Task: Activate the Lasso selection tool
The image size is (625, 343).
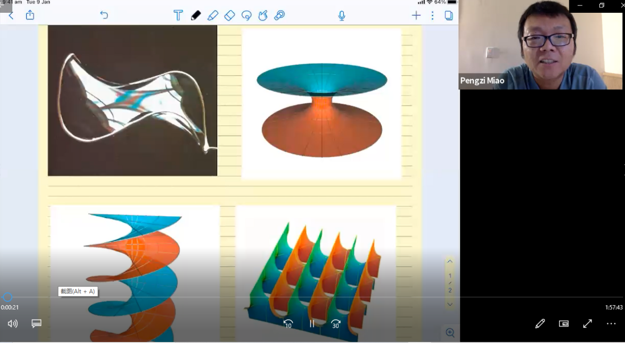Action: [247, 15]
